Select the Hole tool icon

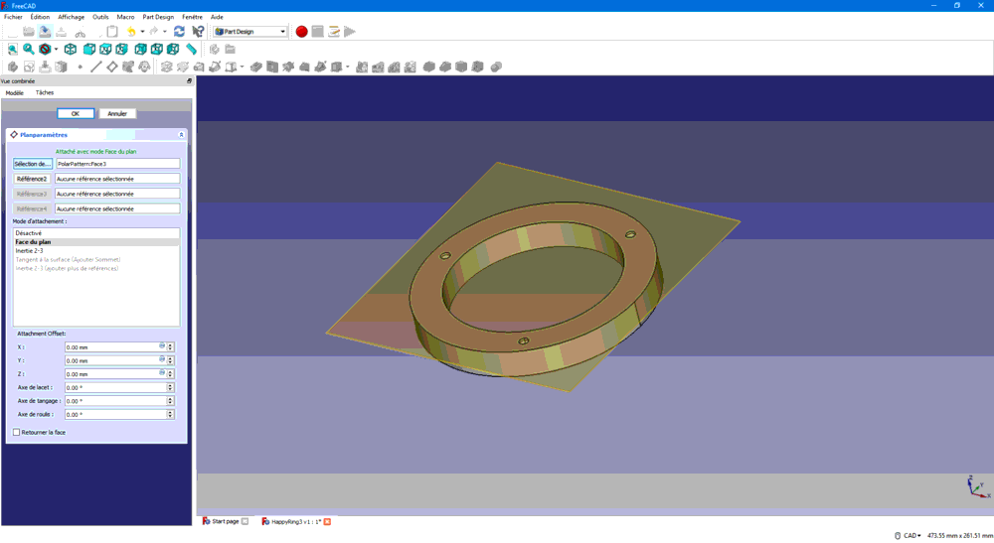coord(272,67)
